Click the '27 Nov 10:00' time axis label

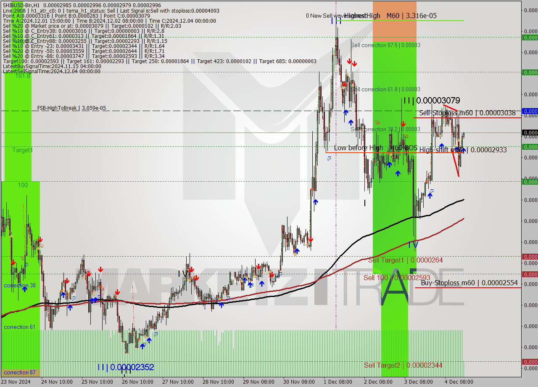178,382
